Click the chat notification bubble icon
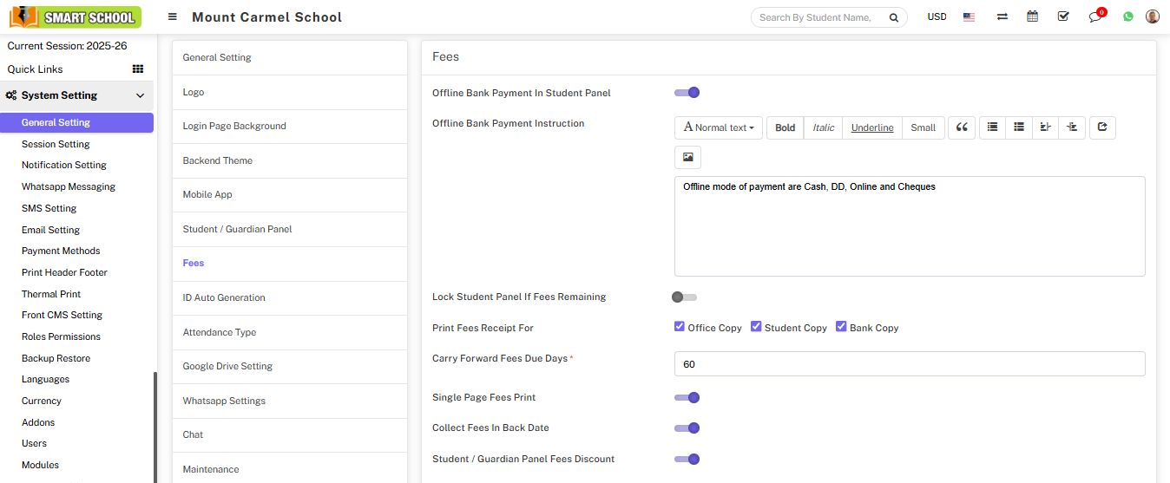Viewport: 1170px width, 483px height. point(1095,16)
